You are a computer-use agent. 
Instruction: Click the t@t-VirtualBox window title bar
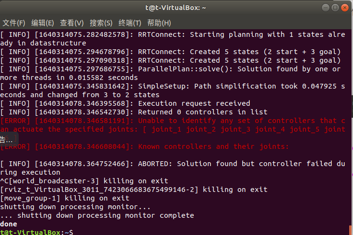(176, 8)
